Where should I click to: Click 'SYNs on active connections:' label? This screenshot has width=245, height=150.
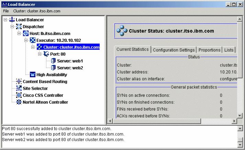143,95
